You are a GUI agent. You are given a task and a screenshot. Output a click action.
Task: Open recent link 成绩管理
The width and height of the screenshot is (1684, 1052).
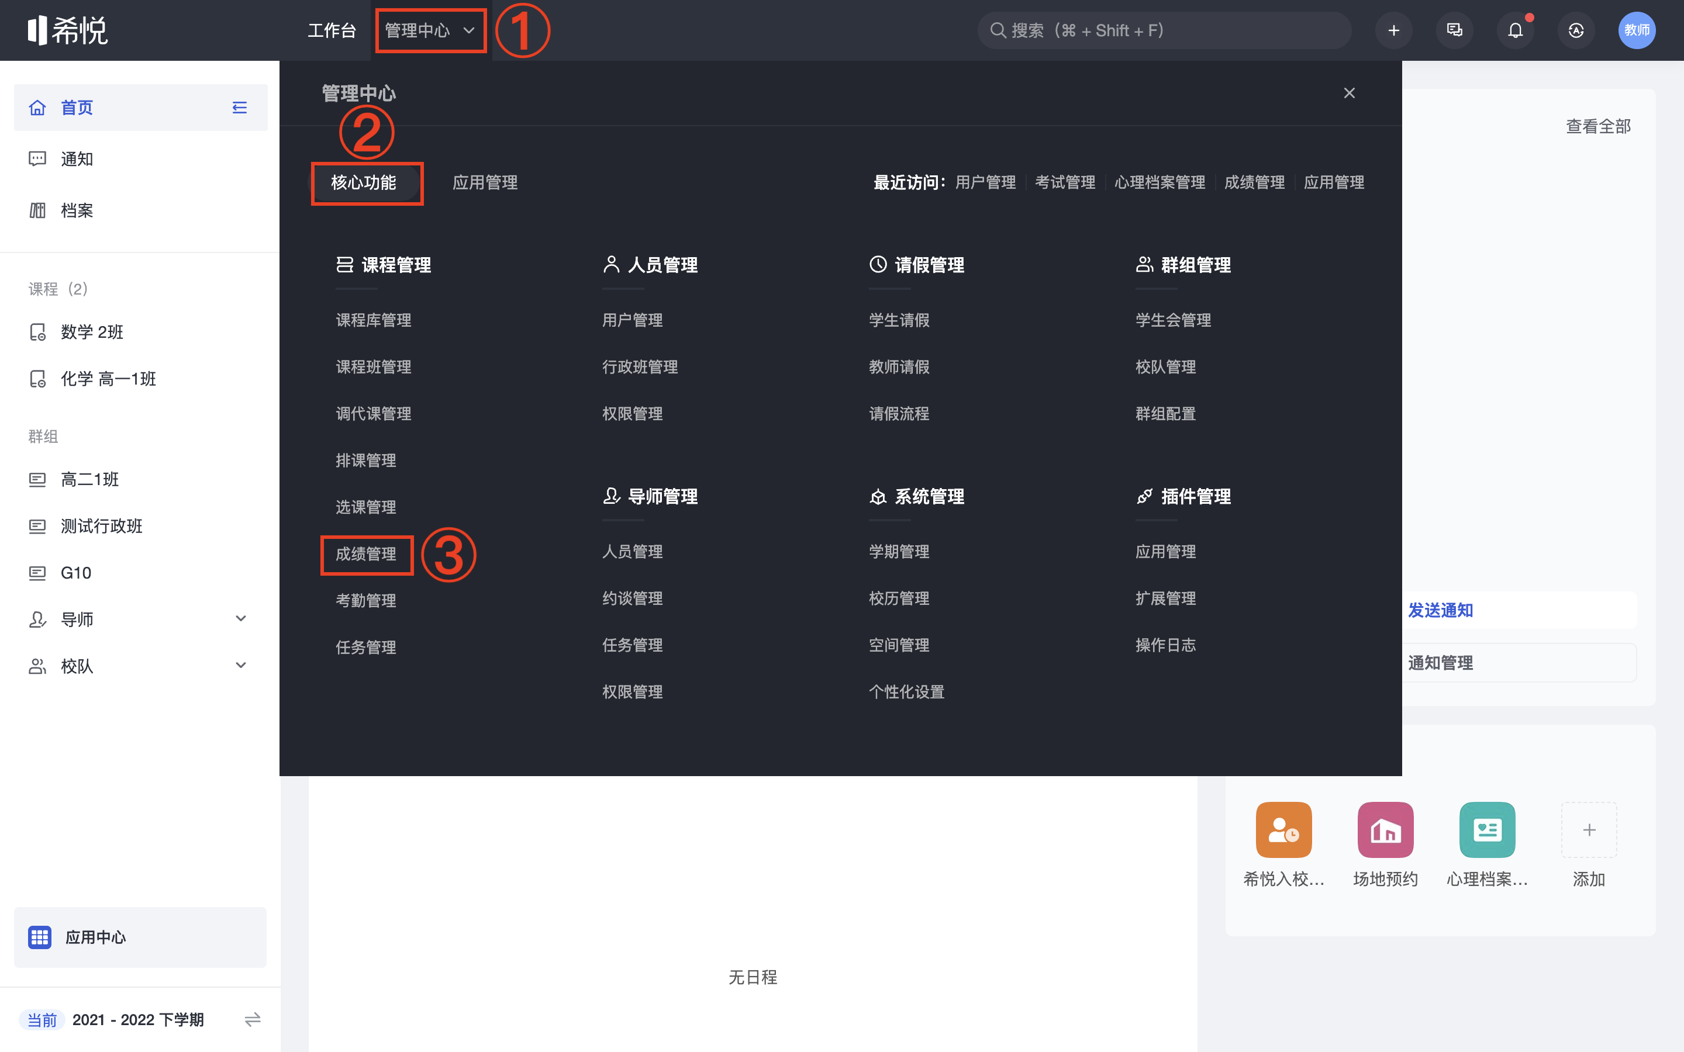click(1255, 182)
